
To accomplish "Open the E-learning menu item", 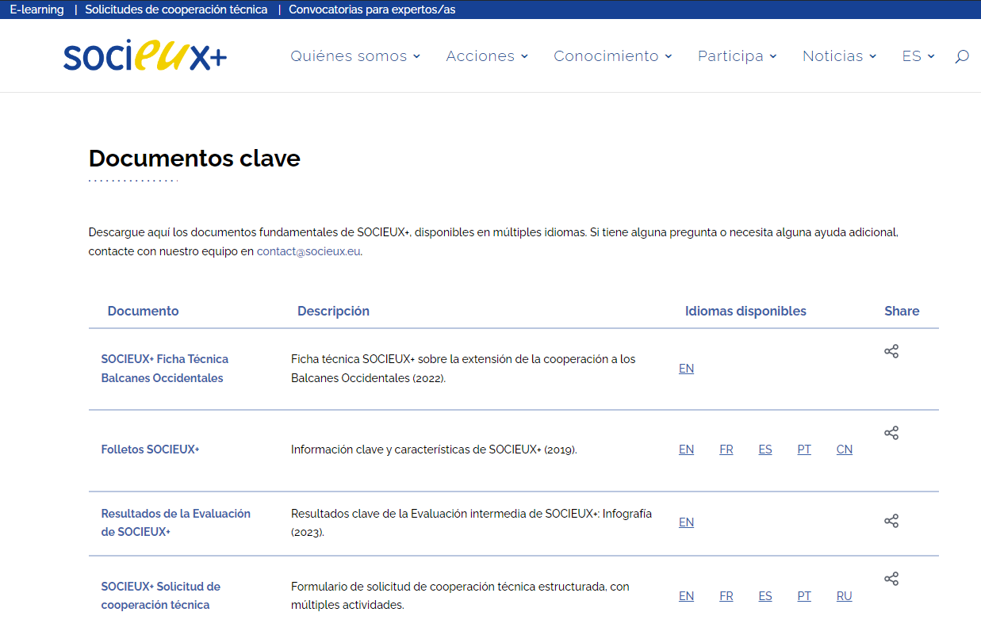I will pyautogui.click(x=36, y=9).
